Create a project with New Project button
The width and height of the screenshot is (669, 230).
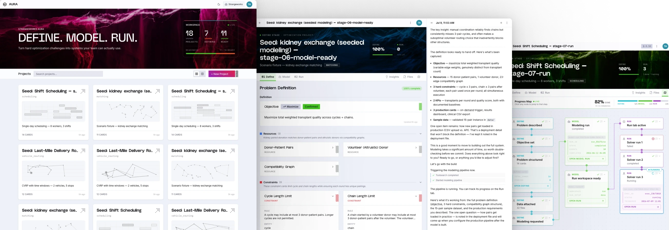222,74
